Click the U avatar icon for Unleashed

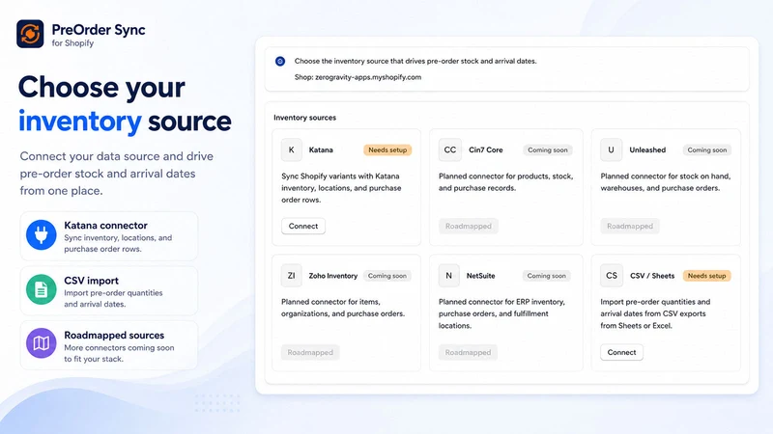coord(612,150)
